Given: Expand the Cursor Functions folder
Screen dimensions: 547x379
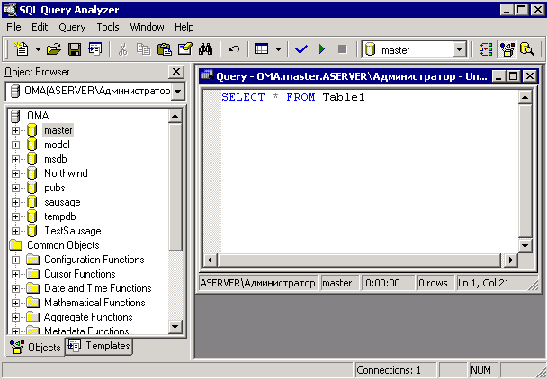Looking at the screenshot, I should click(15, 274).
